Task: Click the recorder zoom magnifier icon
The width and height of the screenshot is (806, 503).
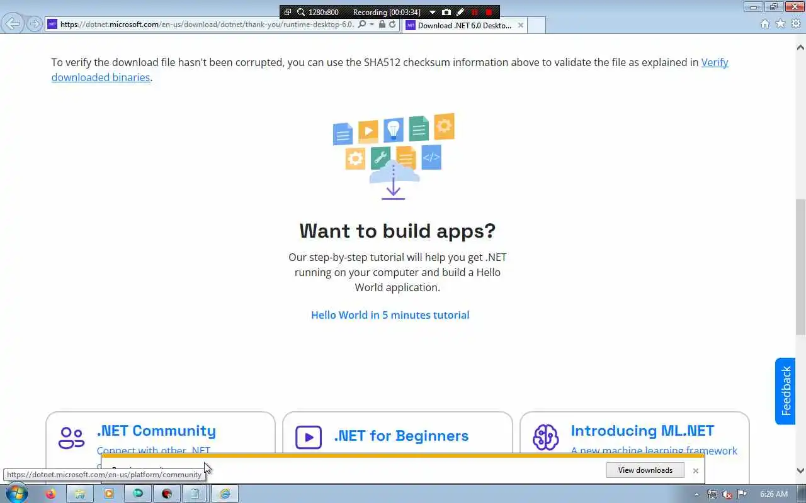Action: 301,12
